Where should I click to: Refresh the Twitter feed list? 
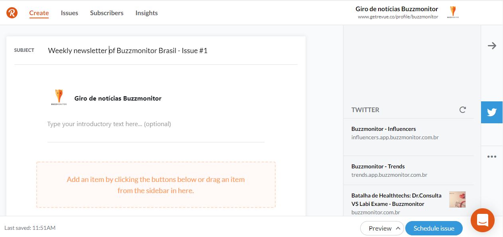point(463,110)
